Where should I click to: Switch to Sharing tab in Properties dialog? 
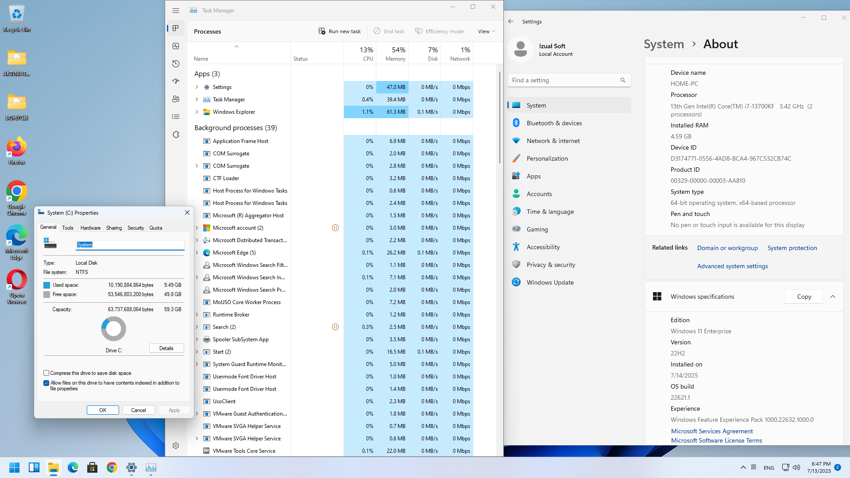tap(114, 228)
